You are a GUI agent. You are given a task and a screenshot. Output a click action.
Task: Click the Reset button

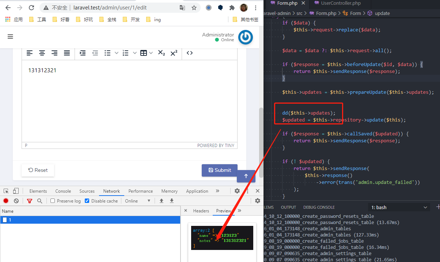point(38,170)
